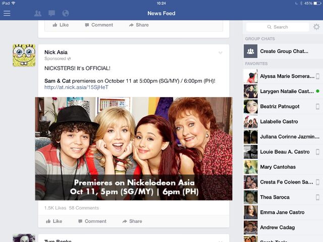
Task: Click mobile icon beside Thea Saroca
Action: coord(317,197)
